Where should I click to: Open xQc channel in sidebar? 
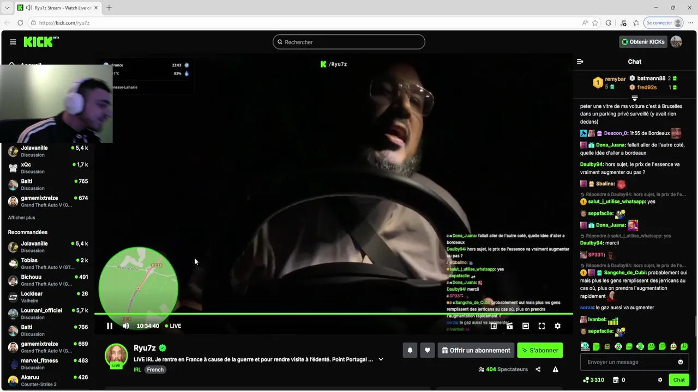(x=48, y=168)
